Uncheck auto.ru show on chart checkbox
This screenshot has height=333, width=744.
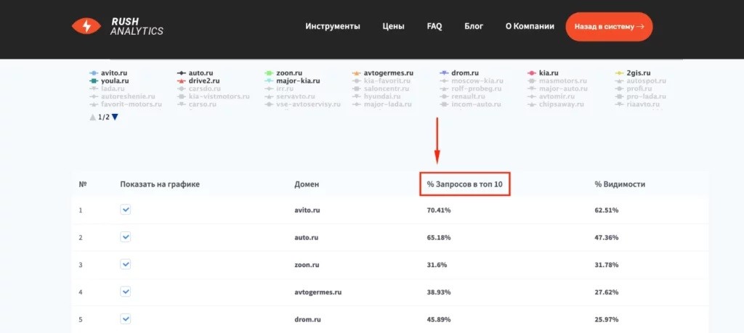coord(125,237)
